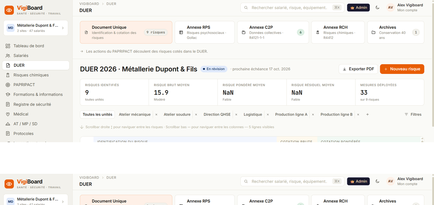Switch to the Atelier mécanique unit tab
Screen dimensions: 434x205
[135, 115]
